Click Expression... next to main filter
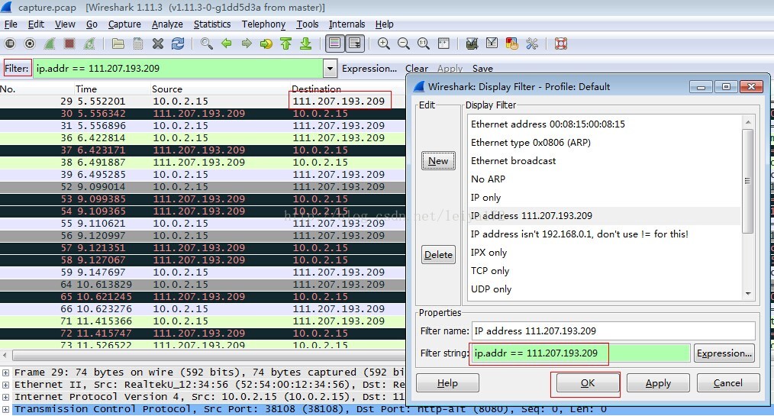 (369, 68)
